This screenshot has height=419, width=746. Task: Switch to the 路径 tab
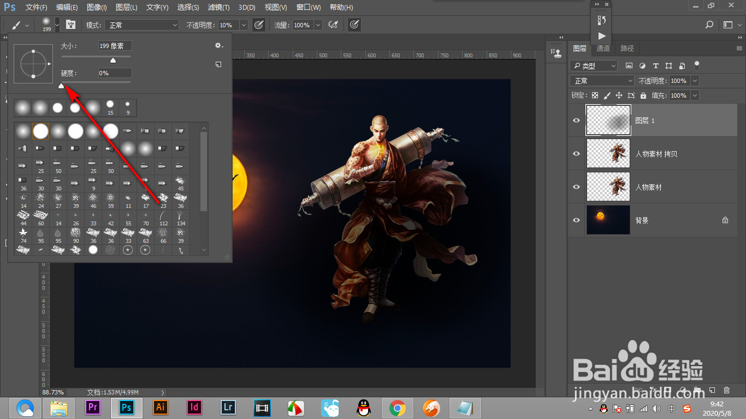coord(627,49)
